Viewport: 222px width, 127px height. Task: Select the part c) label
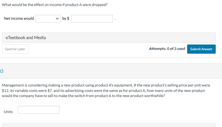click(x=2, y=71)
